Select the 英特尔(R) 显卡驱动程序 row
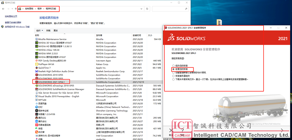292x140 pixels. click(98, 136)
